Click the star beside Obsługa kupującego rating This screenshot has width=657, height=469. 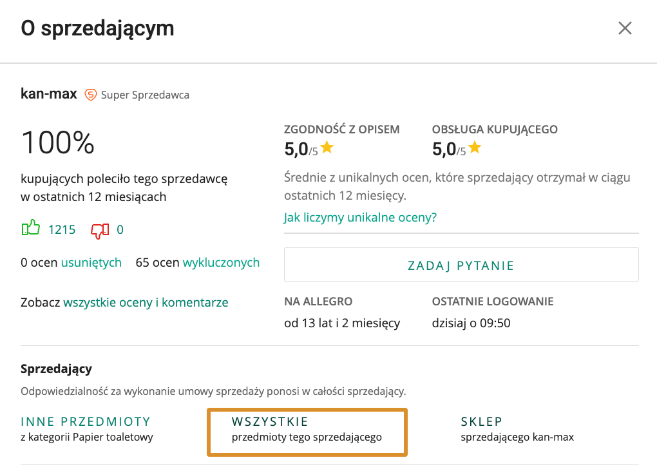(x=475, y=148)
